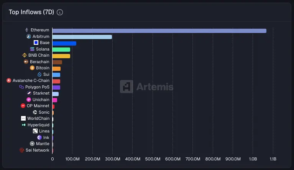The width and height of the screenshot is (294, 170).
Task: Click the 'OP Mainnet' axis label
Action: click(x=38, y=106)
